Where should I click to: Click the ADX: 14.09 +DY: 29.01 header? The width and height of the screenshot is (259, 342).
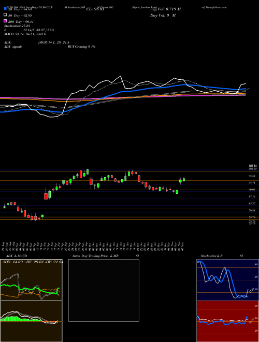(32, 262)
